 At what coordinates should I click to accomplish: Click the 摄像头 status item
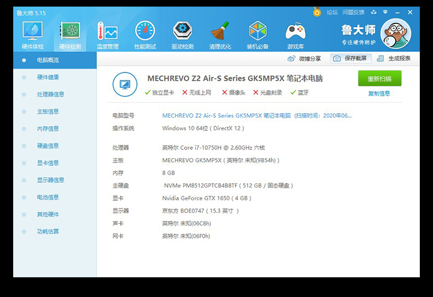233,92
